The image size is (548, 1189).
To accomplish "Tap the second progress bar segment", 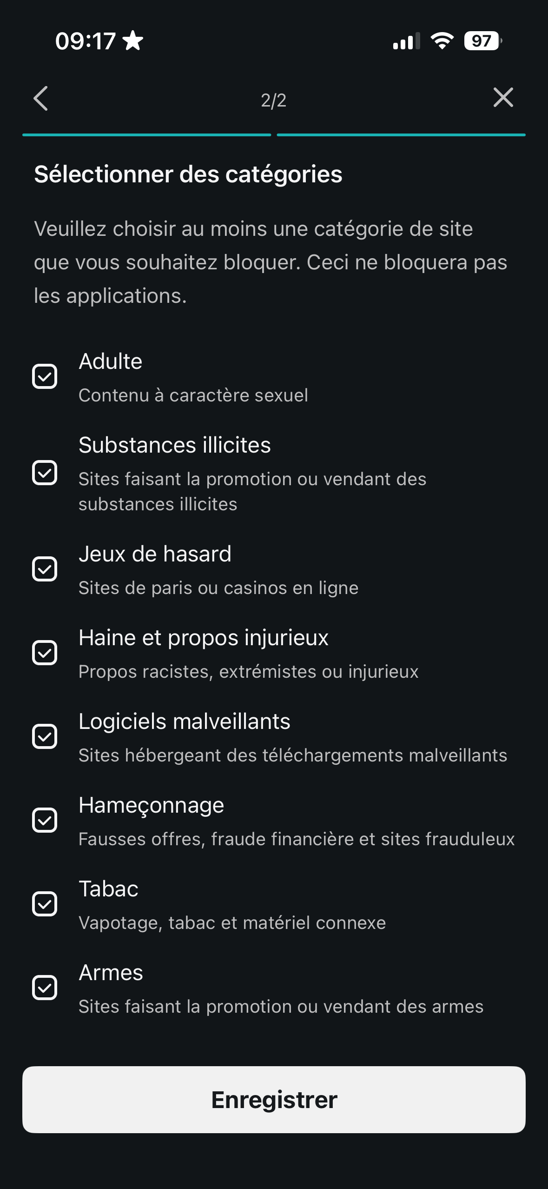I will click(401, 135).
